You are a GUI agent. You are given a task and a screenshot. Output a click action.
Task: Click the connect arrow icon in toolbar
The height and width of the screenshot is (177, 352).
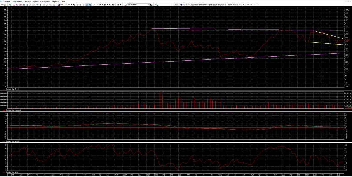click(x=2, y=5)
